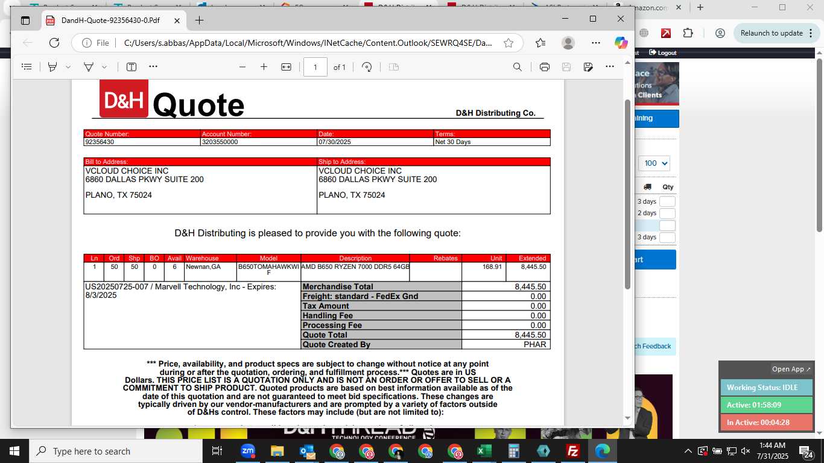Click the PDF page number field

click(x=315, y=67)
